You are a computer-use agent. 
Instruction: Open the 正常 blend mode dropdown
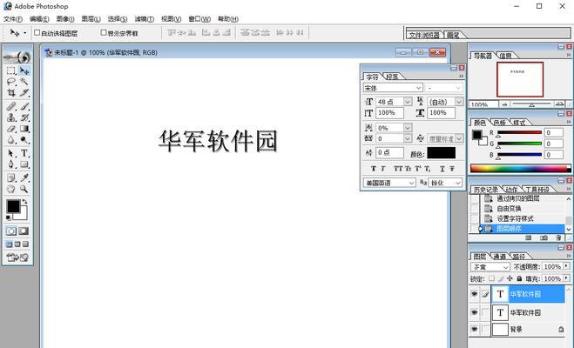(x=505, y=267)
